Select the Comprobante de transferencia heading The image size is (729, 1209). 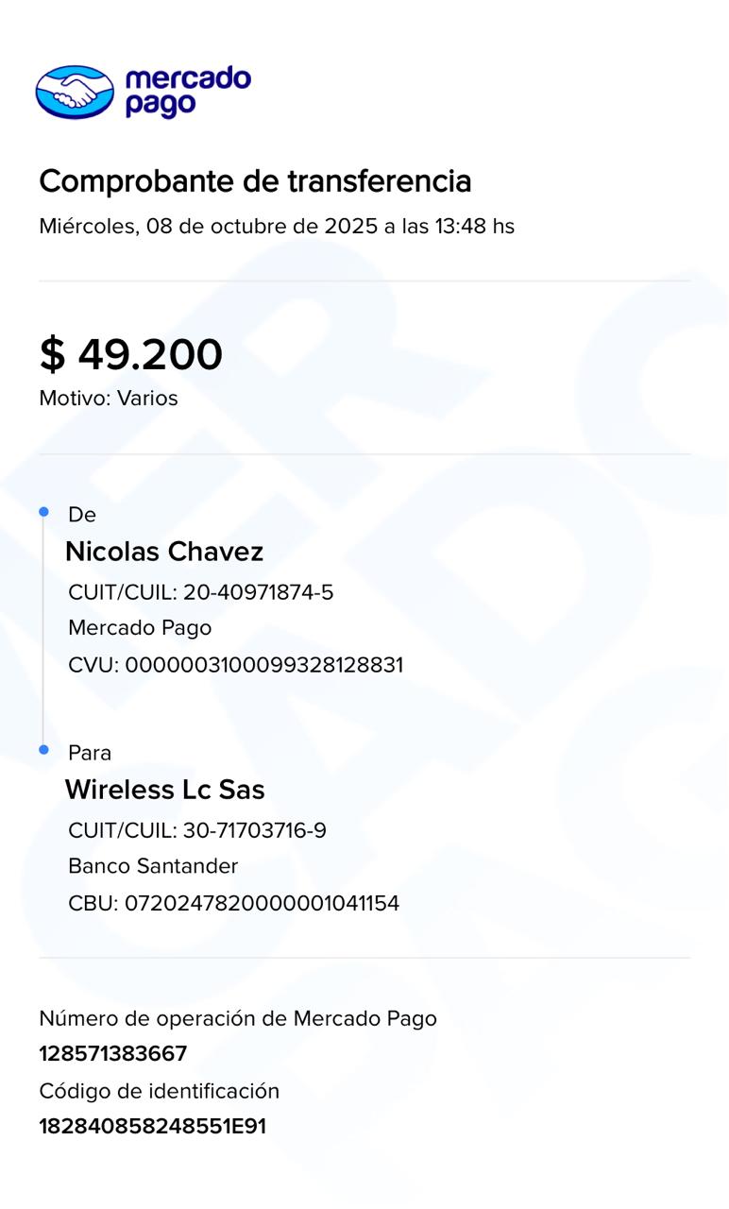point(255,180)
